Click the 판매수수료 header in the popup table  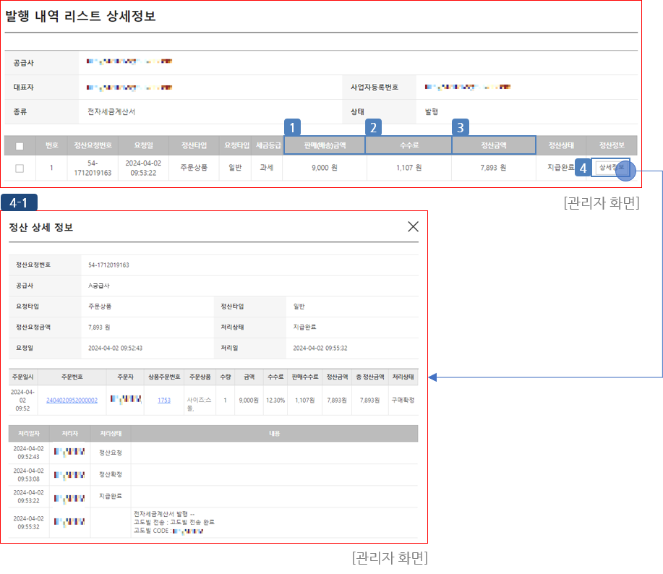304,377
